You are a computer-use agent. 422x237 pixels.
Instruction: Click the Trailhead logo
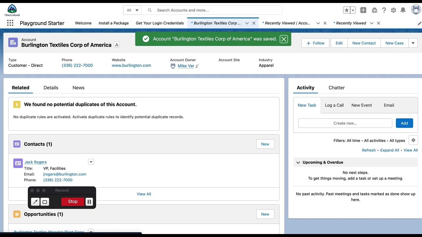(12, 10)
